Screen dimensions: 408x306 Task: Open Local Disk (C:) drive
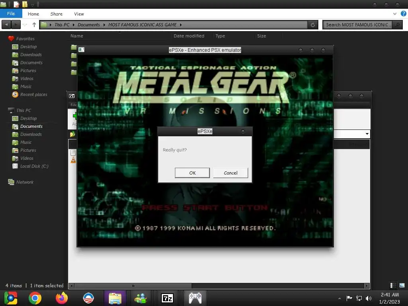pos(34,166)
